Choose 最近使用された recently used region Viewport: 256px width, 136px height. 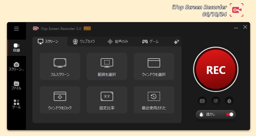point(154,100)
